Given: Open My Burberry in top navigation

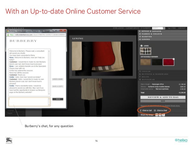Looking at the screenshot, I should (x=146, y=28).
